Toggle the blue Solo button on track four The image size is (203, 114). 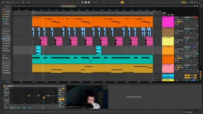tap(192, 47)
